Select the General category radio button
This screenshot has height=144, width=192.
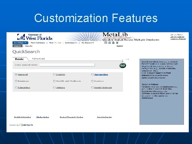pos(16,74)
